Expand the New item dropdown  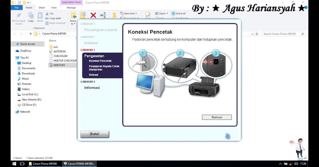click(128, 14)
